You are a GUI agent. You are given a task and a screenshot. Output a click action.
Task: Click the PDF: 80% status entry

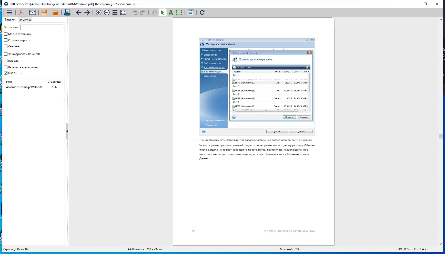pos(403,249)
